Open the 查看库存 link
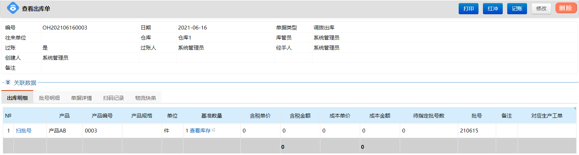This screenshot has width=579, height=155. (x=200, y=131)
